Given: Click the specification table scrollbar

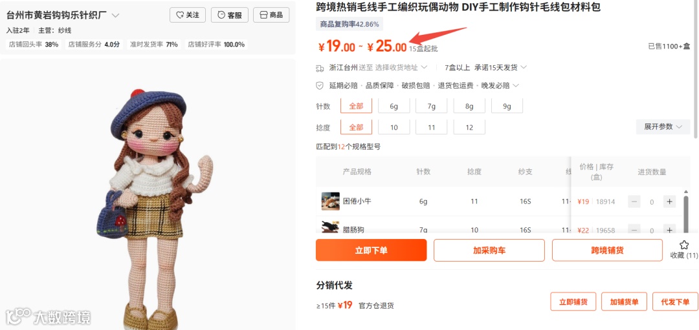Looking at the screenshot, I should click(687, 211).
